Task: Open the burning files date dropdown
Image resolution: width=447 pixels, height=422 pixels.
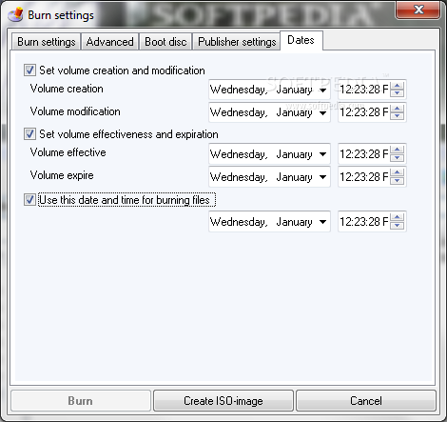Action: point(322,222)
